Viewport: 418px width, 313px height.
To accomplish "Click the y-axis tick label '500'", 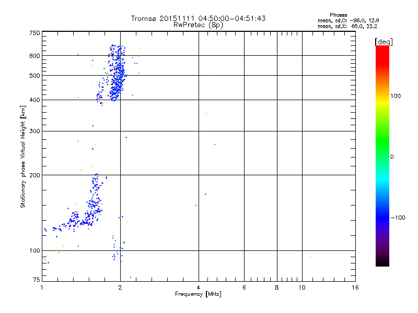I will 34,76.
